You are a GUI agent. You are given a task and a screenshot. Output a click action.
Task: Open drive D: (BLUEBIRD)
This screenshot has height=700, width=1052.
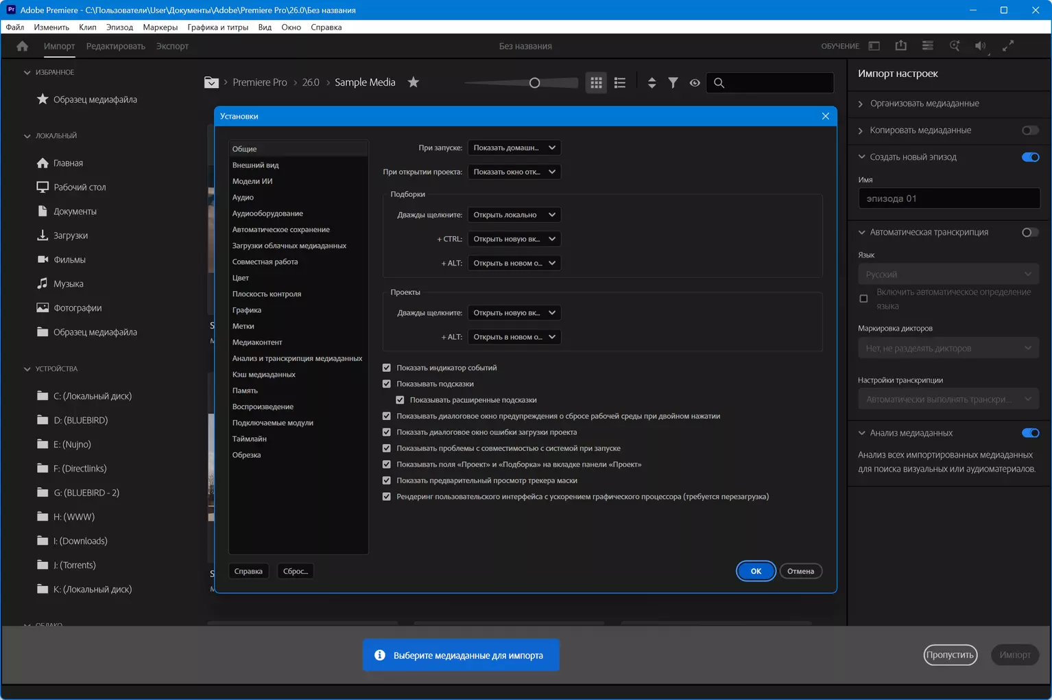pyautogui.click(x=81, y=420)
